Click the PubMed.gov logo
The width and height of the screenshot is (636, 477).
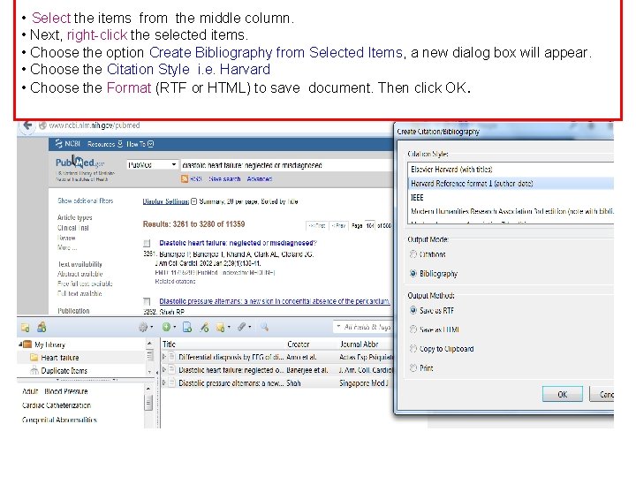79,163
